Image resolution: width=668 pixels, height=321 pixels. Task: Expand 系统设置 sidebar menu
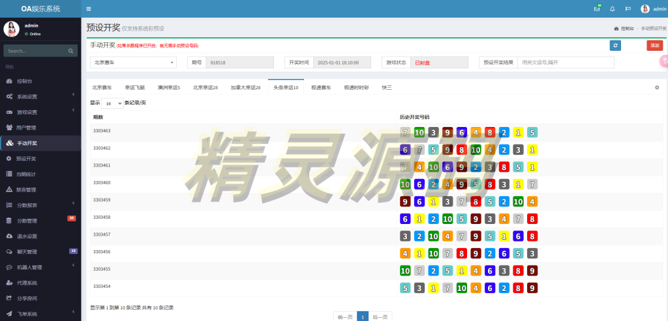(40, 96)
